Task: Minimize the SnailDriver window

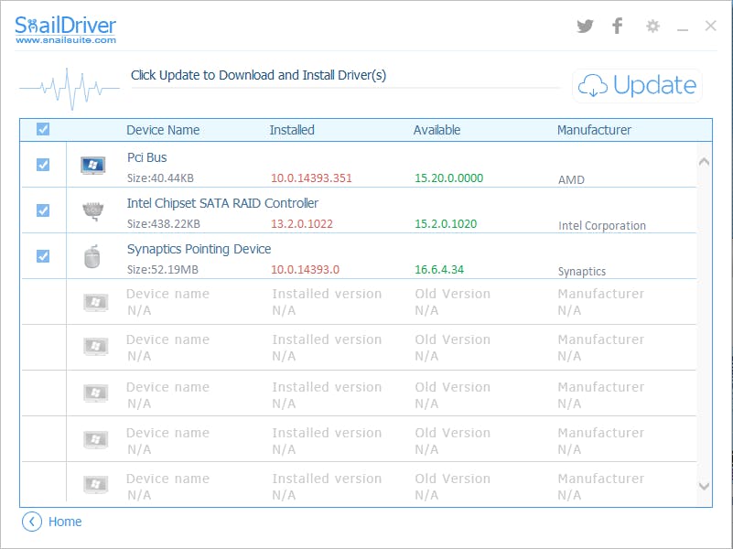Action: click(x=683, y=30)
